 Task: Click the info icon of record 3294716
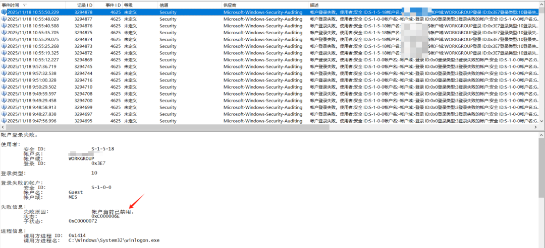4,80
